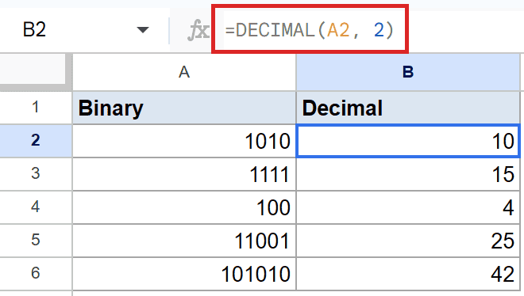Image resolution: width=524 pixels, height=296 pixels.
Task: Click the select-all corner box
Action: (36, 71)
